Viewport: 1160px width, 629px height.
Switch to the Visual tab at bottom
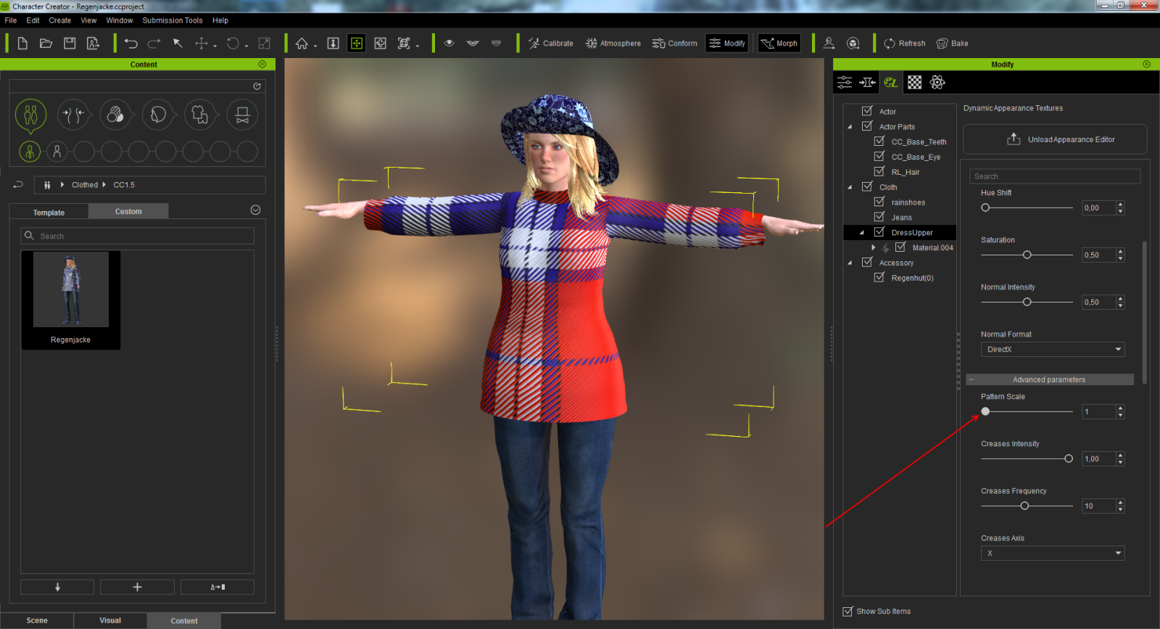[x=110, y=620]
